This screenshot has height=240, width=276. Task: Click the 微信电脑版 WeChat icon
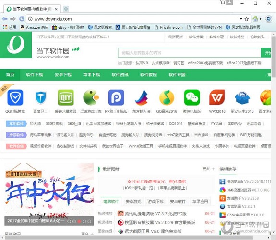[x=192, y=97]
